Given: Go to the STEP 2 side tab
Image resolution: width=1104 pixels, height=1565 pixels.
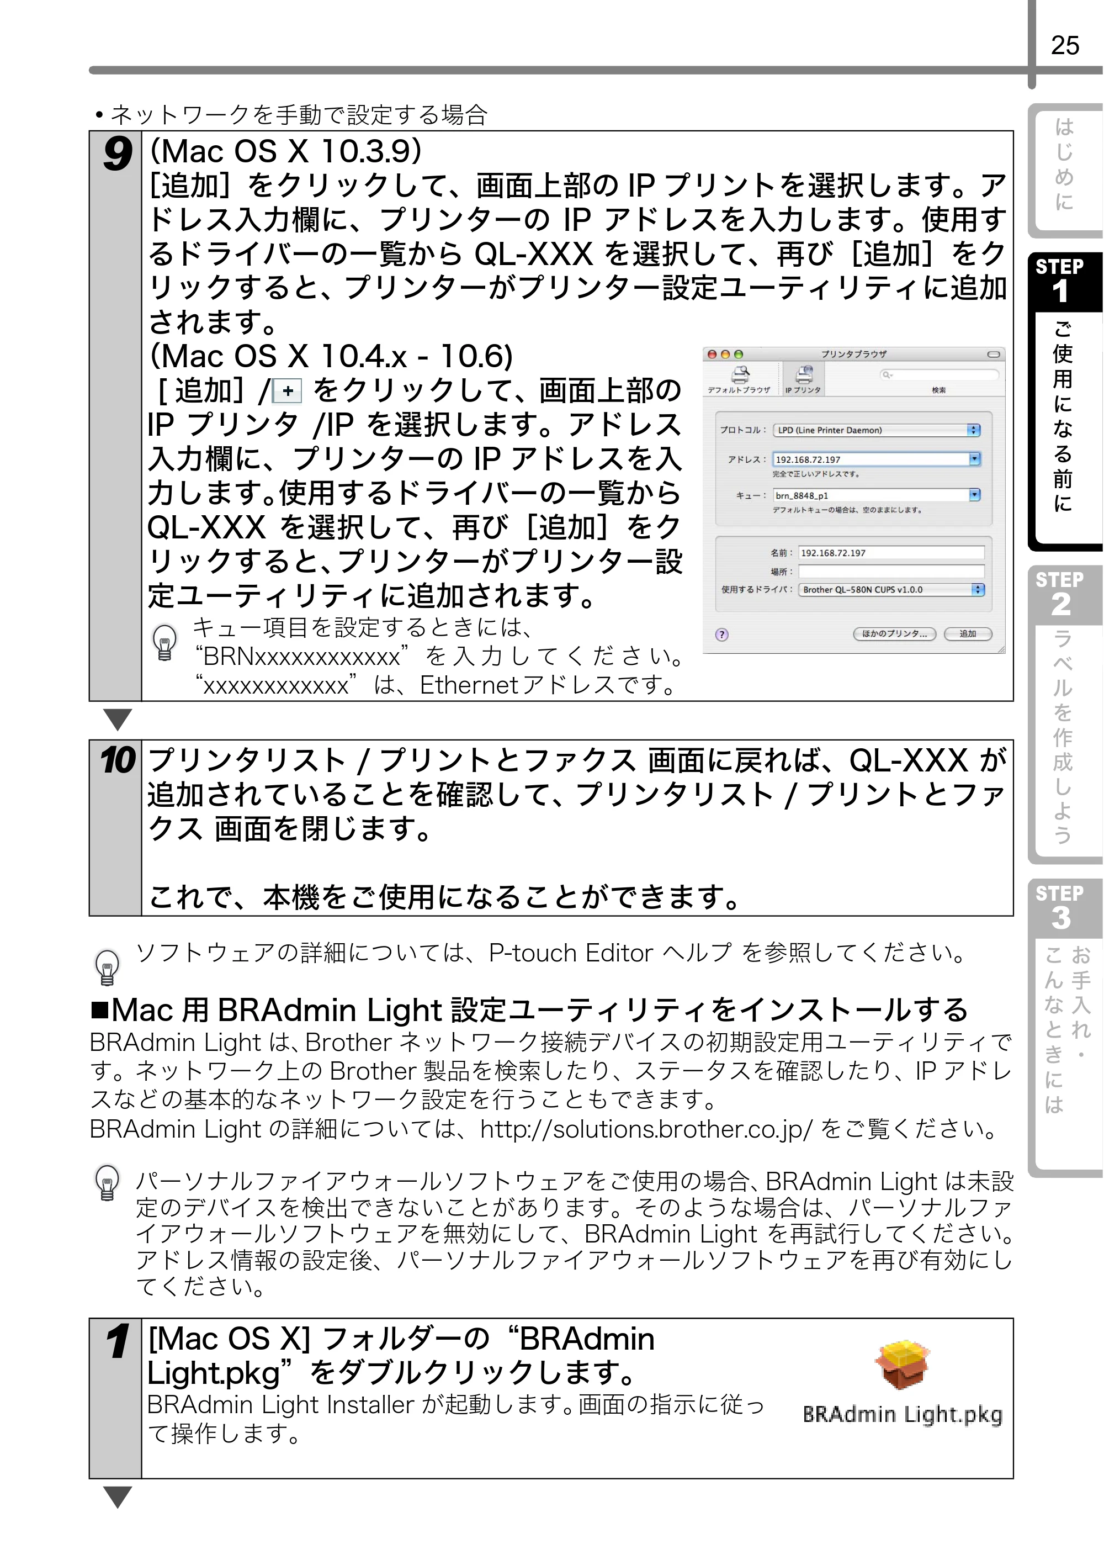Looking at the screenshot, I should click(x=1065, y=715).
